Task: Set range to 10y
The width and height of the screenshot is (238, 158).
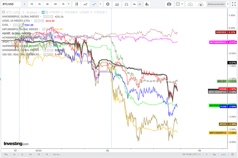Action: [x=6, y=154]
